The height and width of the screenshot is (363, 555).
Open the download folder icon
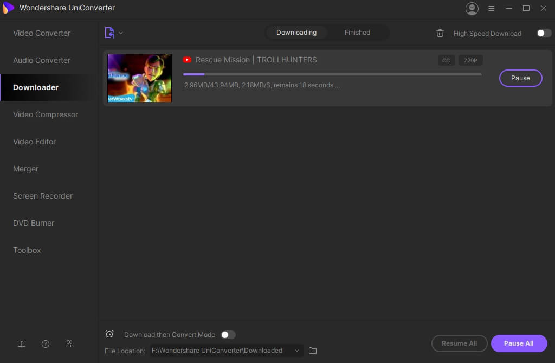313,351
